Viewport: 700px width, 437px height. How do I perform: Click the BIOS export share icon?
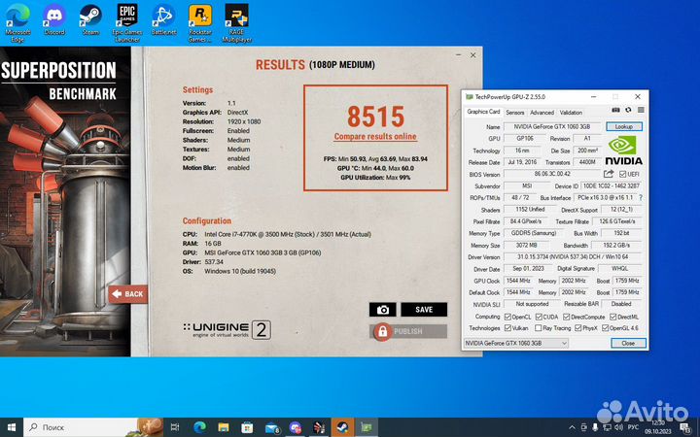pos(609,174)
